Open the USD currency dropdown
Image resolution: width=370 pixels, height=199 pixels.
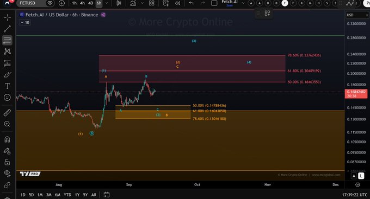[357, 15]
